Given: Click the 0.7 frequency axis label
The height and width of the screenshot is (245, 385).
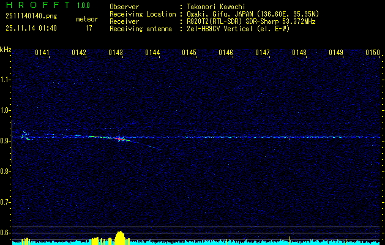Looking at the screenshot, I should [6, 202].
